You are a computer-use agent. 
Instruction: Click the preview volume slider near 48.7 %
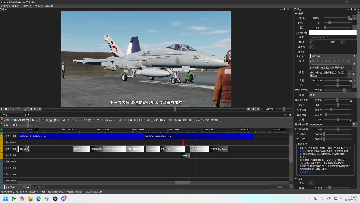[x=283, y=109]
